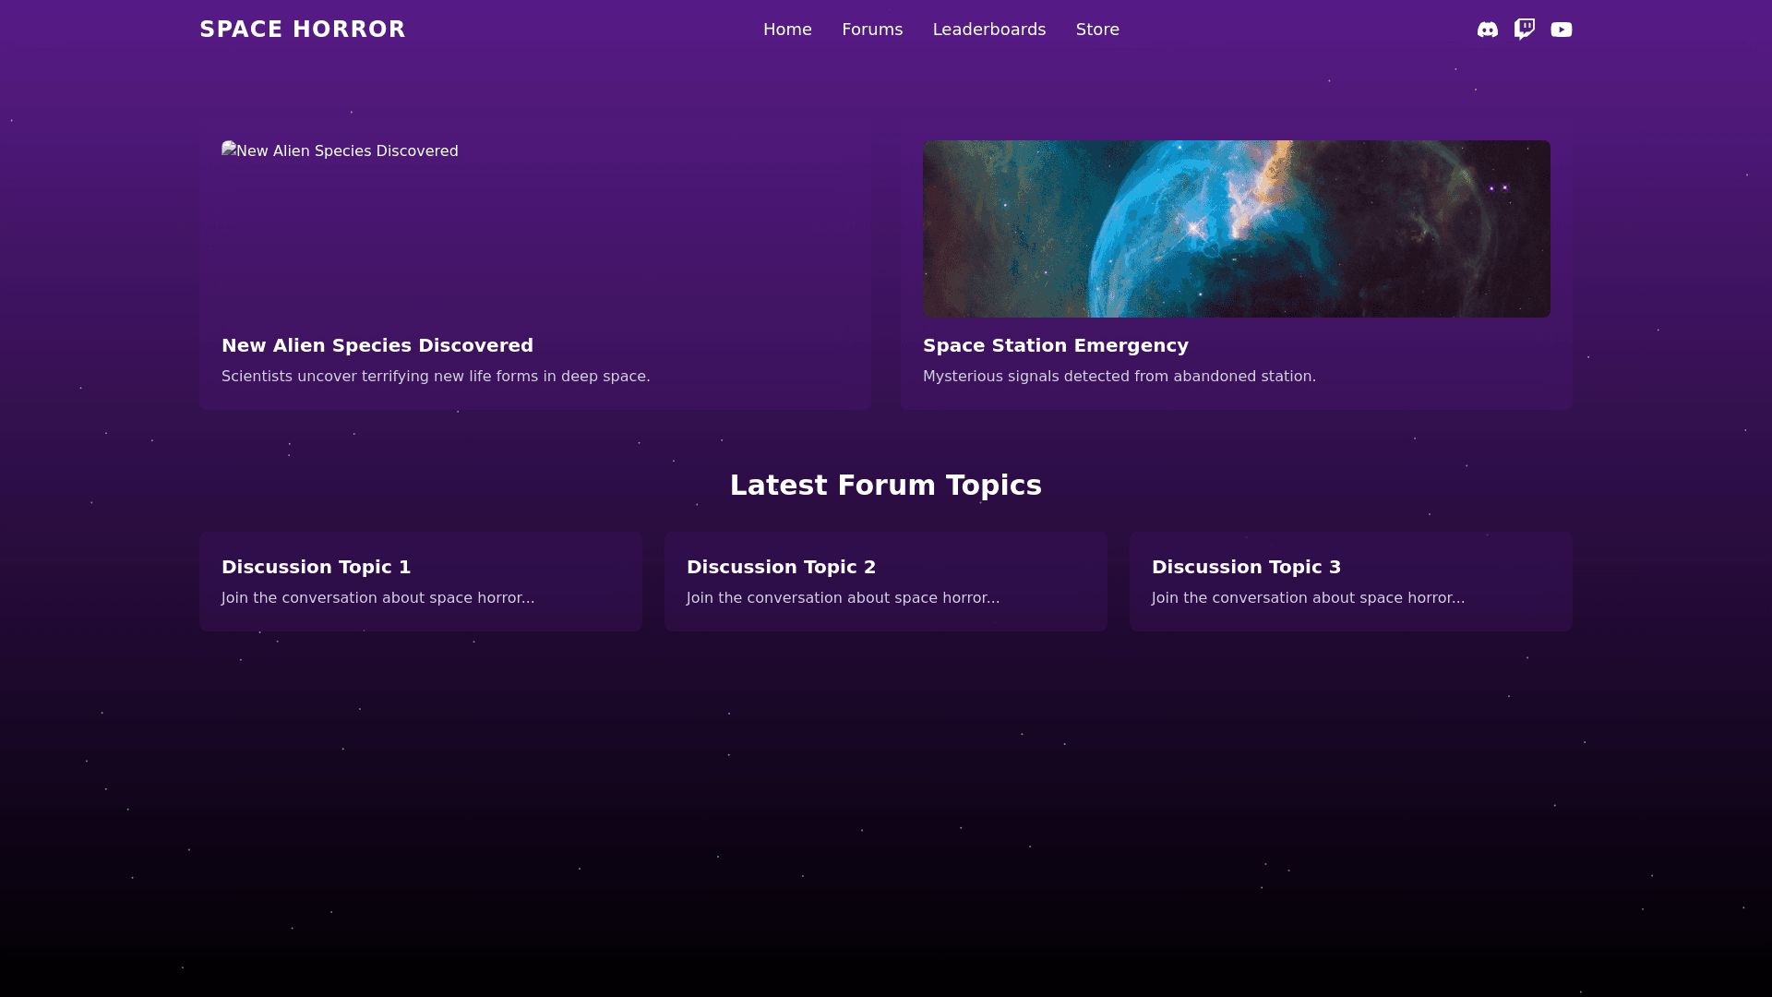Click the abandoned station signals description
The height and width of the screenshot is (997, 1772).
(1119, 377)
